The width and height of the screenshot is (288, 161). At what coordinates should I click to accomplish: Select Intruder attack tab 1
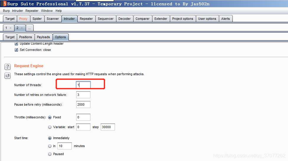[6, 28]
